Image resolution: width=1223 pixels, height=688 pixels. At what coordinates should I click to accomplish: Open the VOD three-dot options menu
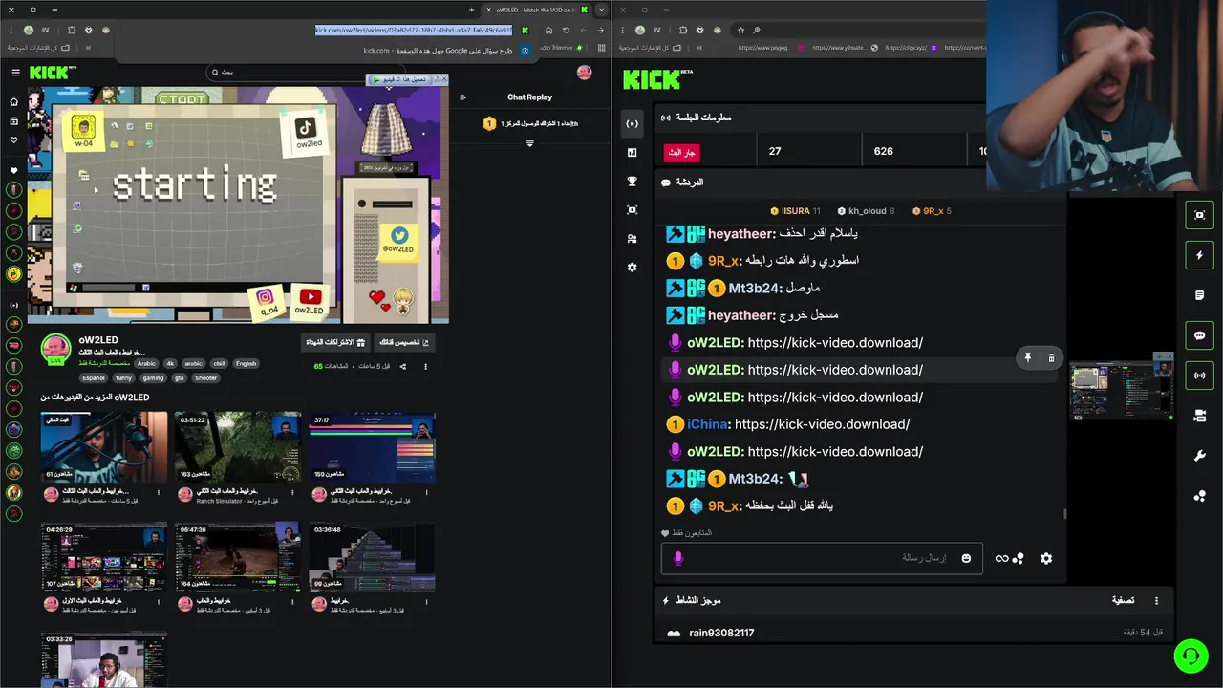pyautogui.click(x=425, y=366)
